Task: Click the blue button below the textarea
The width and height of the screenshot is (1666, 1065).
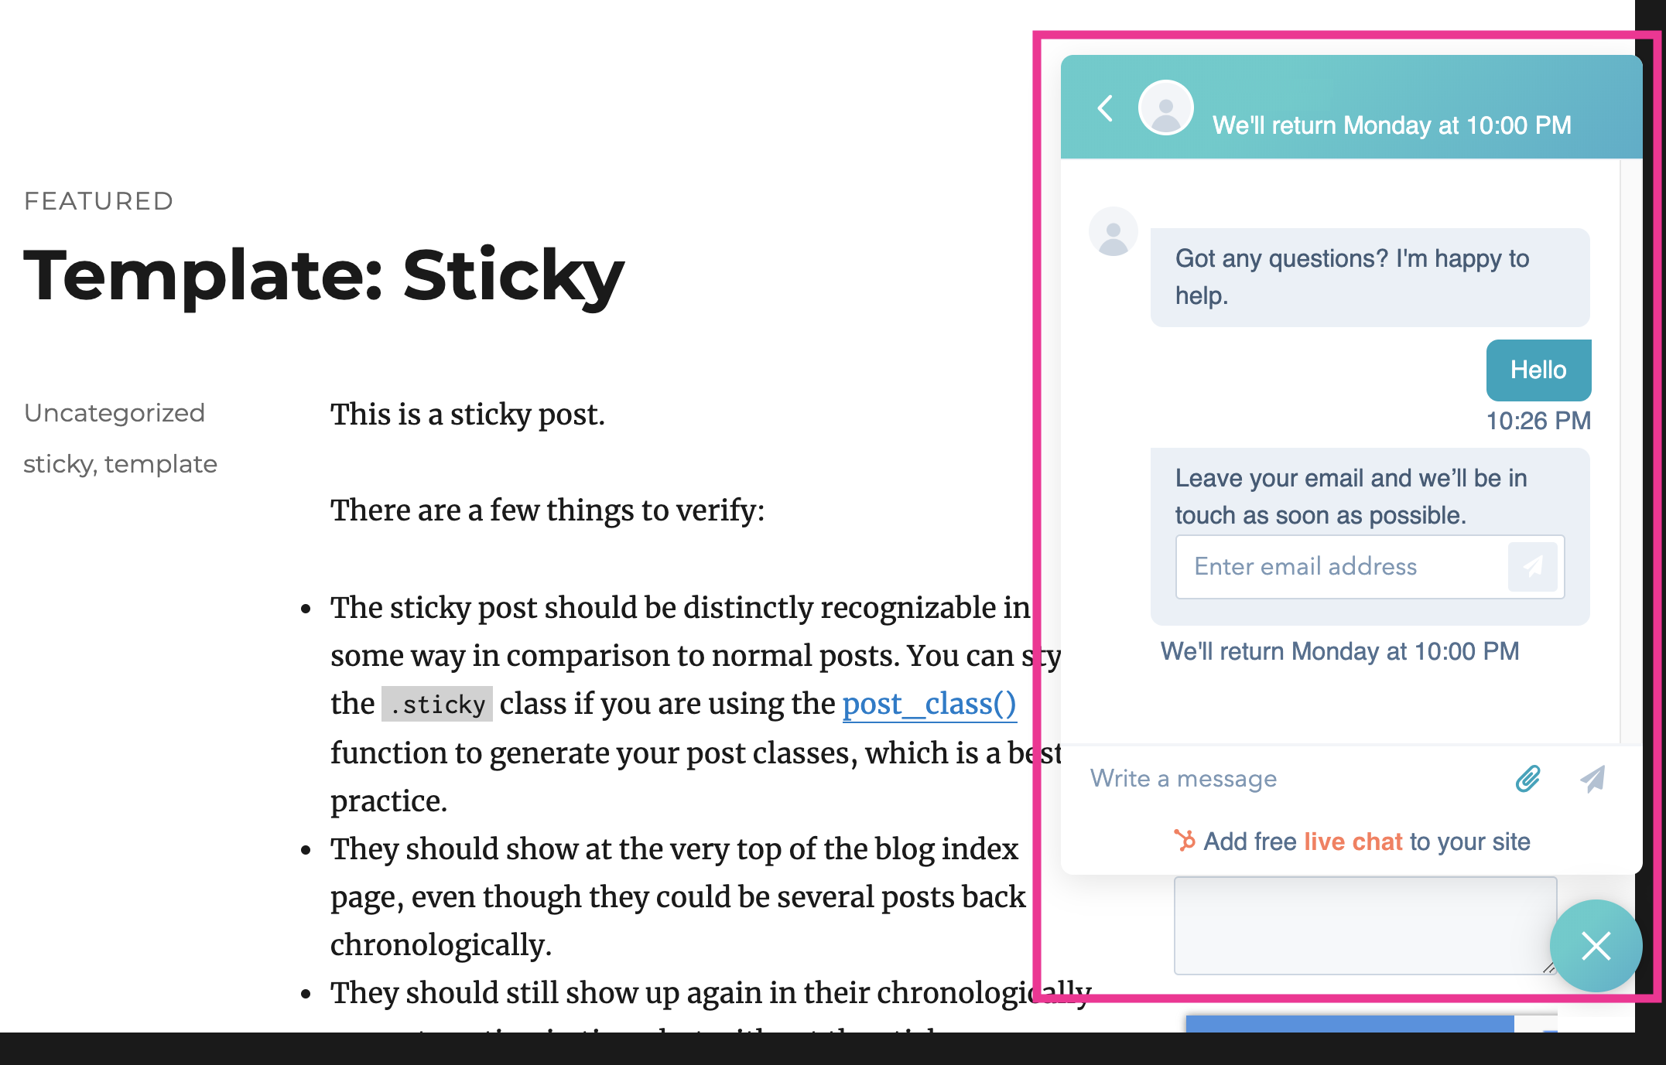Action: click(x=1350, y=1024)
